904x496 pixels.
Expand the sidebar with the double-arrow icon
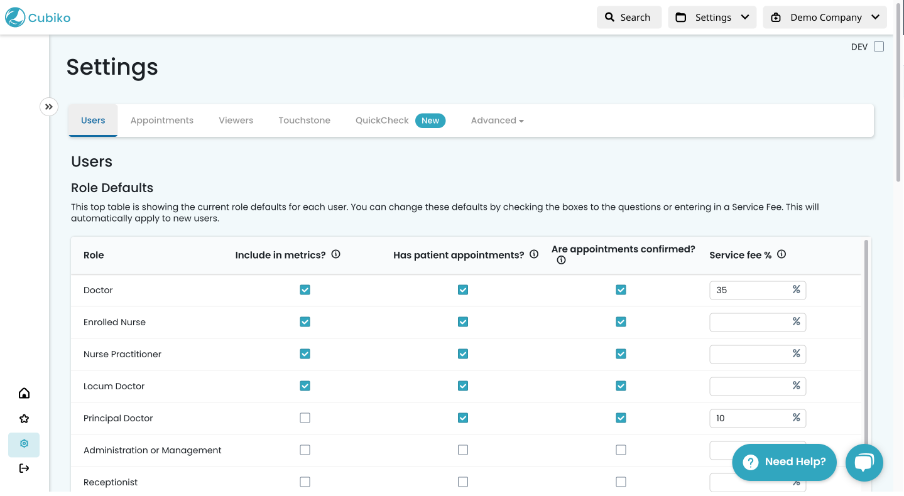tap(48, 106)
